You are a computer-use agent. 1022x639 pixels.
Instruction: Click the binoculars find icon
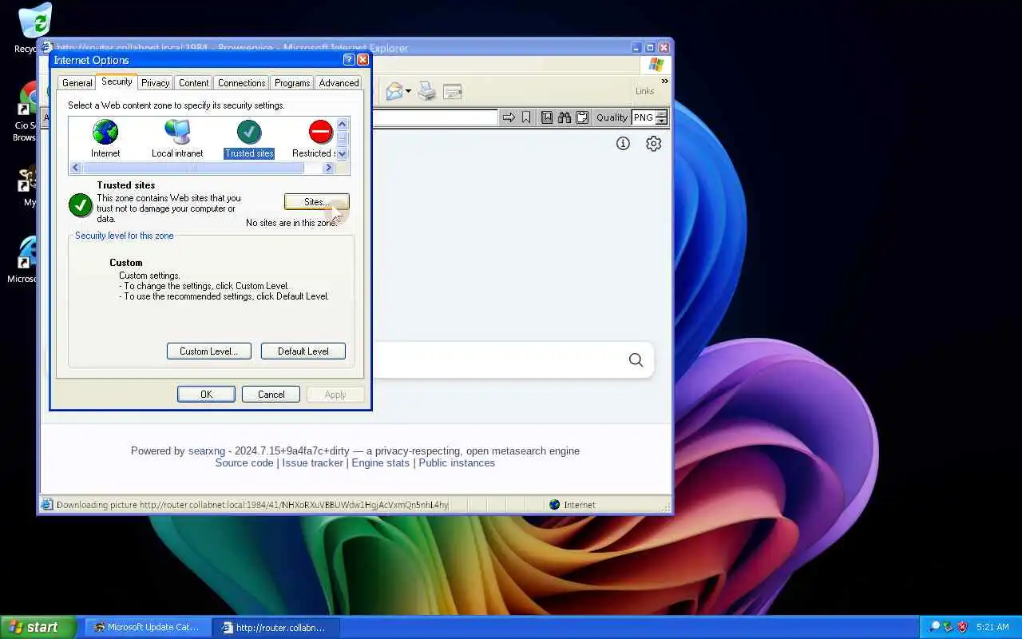coord(564,117)
